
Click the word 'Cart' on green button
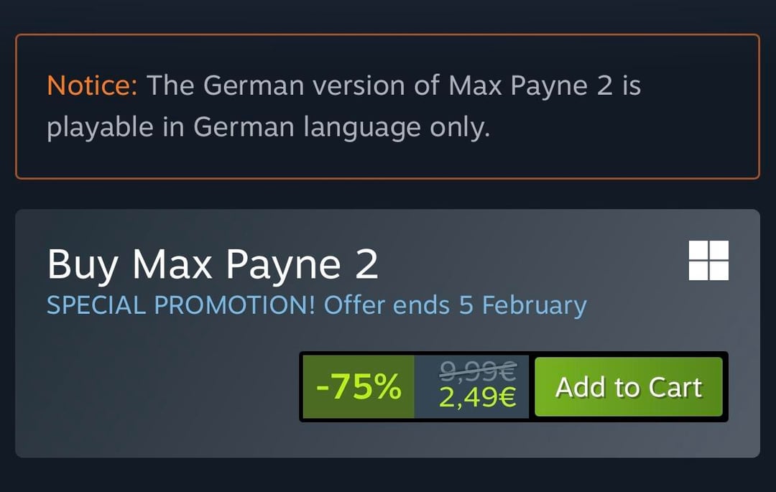pos(675,387)
